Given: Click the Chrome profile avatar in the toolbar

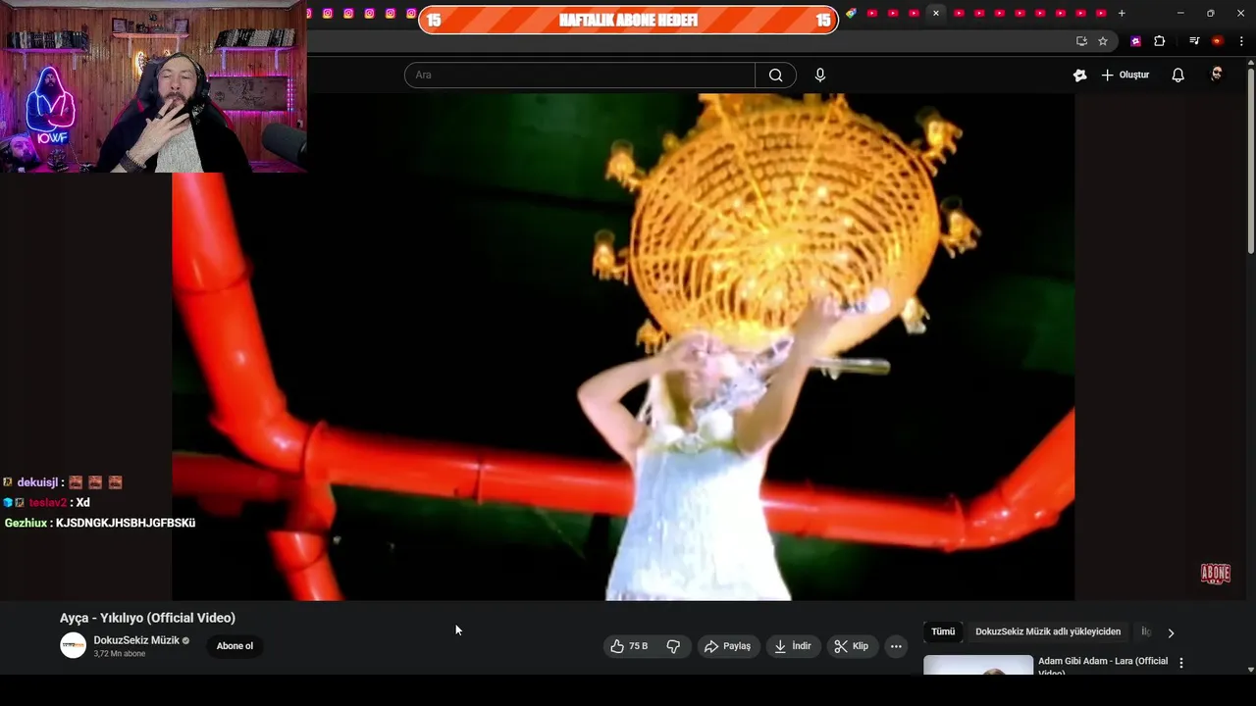Looking at the screenshot, I should (x=1218, y=41).
